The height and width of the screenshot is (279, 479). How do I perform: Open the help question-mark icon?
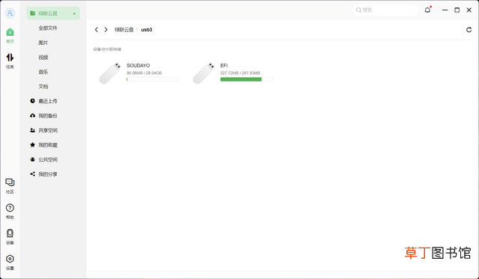click(10, 208)
